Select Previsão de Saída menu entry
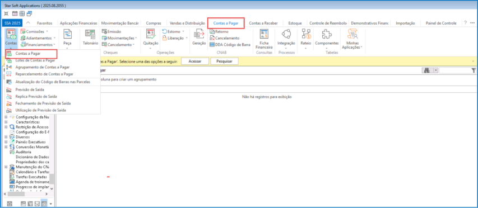This screenshot has width=478, height=208. coord(53,89)
